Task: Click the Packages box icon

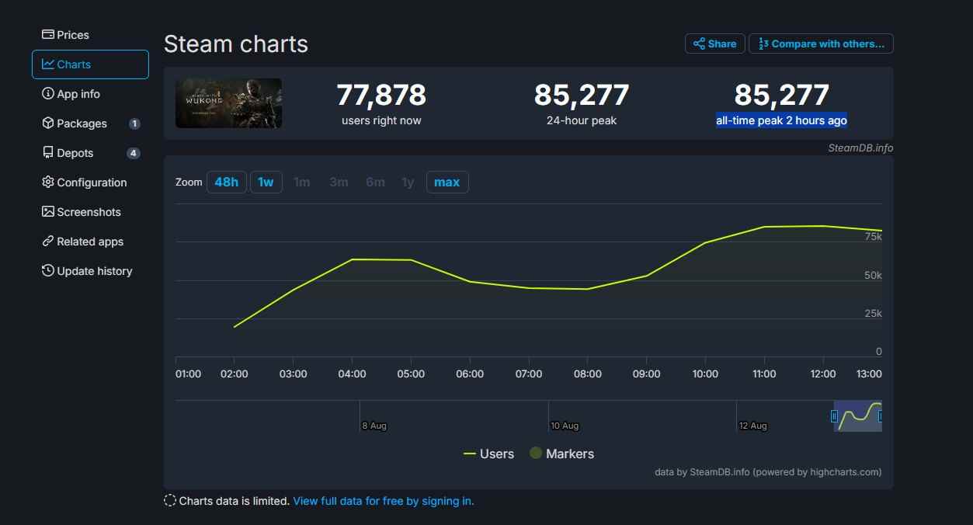Action: coord(48,123)
